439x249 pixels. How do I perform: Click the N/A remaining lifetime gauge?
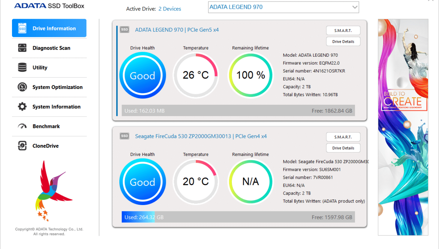click(251, 181)
